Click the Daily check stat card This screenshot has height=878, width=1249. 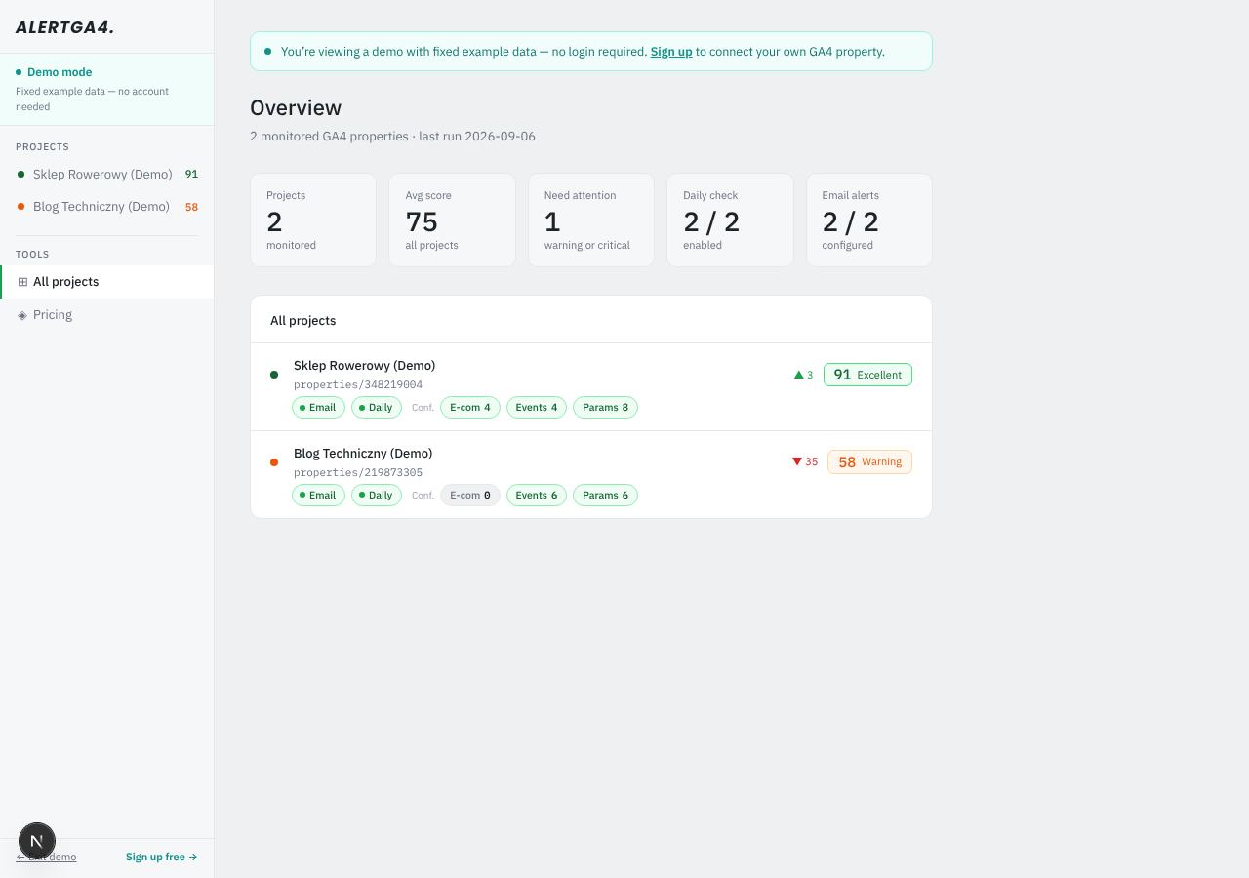pyautogui.click(x=730, y=220)
